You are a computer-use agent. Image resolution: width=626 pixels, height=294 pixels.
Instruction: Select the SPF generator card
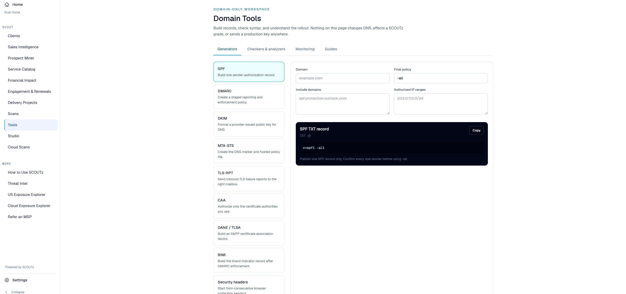[249, 72]
